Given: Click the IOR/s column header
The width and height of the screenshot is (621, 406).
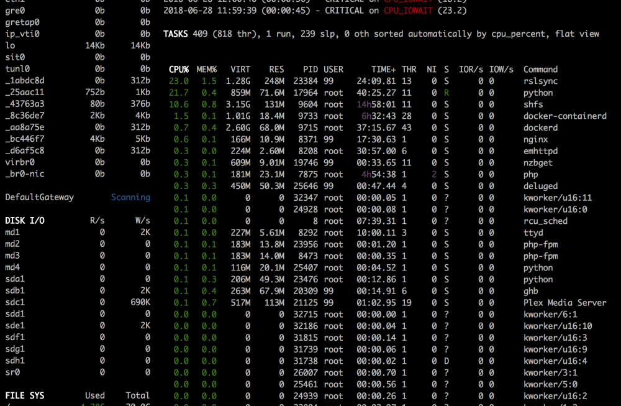Looking at the screenshot, I should tap(471, 70).
